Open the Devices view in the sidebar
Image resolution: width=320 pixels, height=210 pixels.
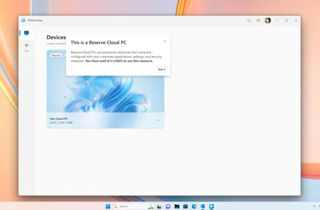pyautogui.click(x=27, y=33)
